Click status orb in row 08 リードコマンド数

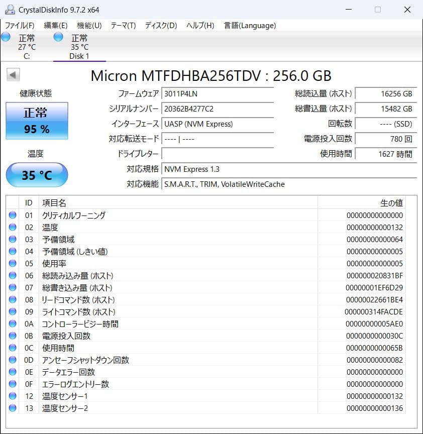(x=13, y=299)
